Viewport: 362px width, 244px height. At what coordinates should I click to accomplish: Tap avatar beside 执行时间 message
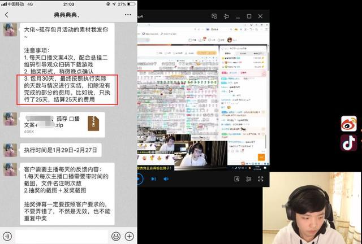(x=10, y=150)
